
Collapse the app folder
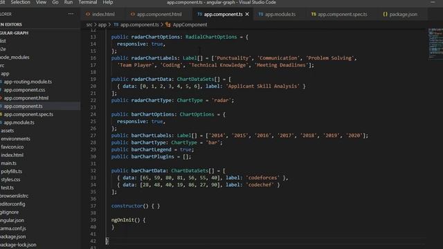pos(5,74)
